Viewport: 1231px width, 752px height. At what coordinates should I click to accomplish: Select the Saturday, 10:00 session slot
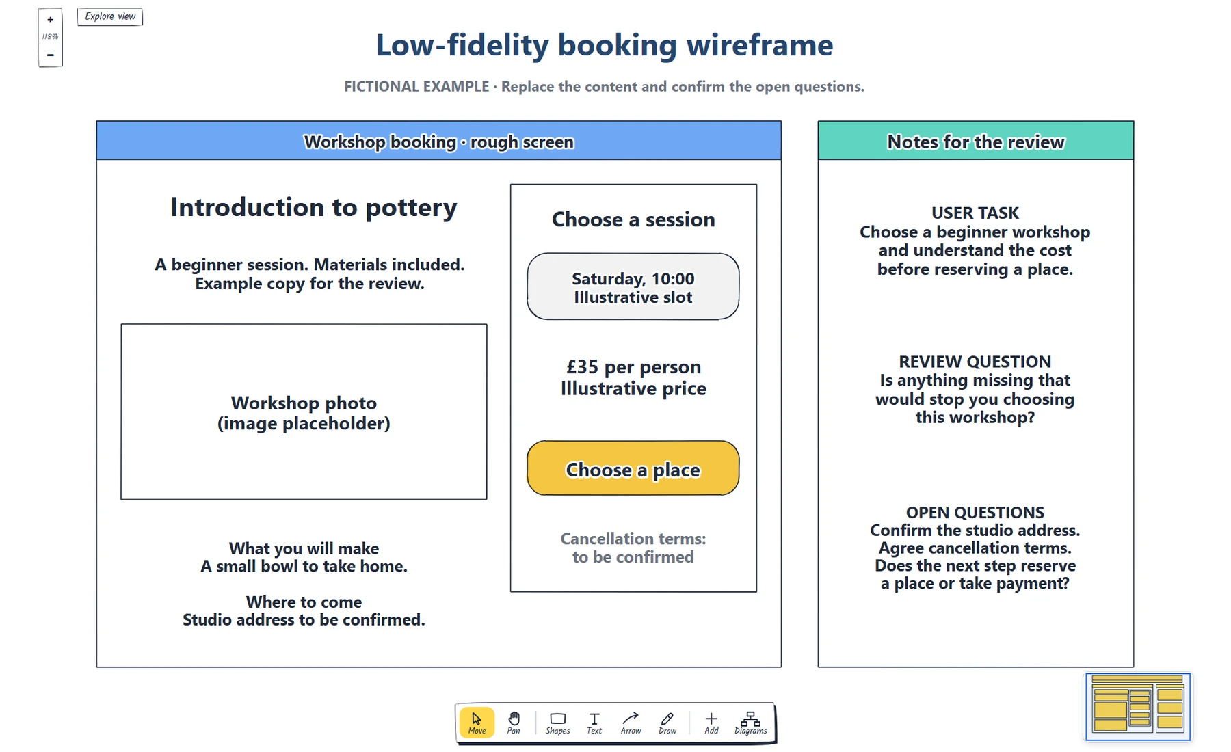(x=633, y=287)
